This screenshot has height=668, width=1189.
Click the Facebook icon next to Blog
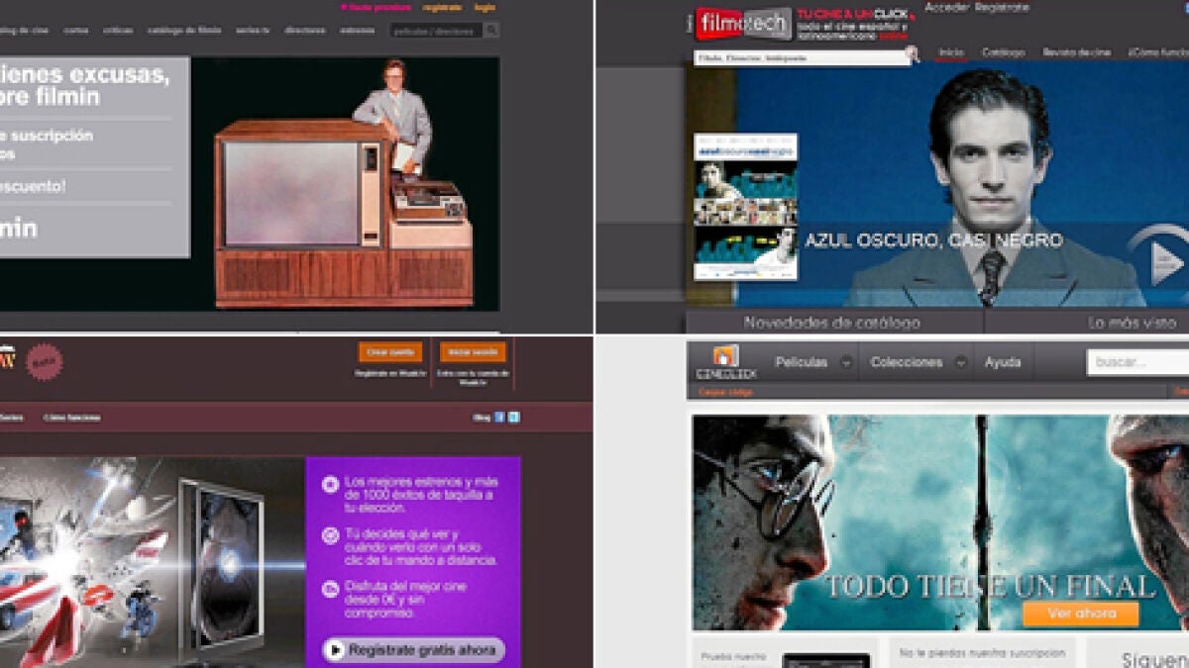[499, 418]
